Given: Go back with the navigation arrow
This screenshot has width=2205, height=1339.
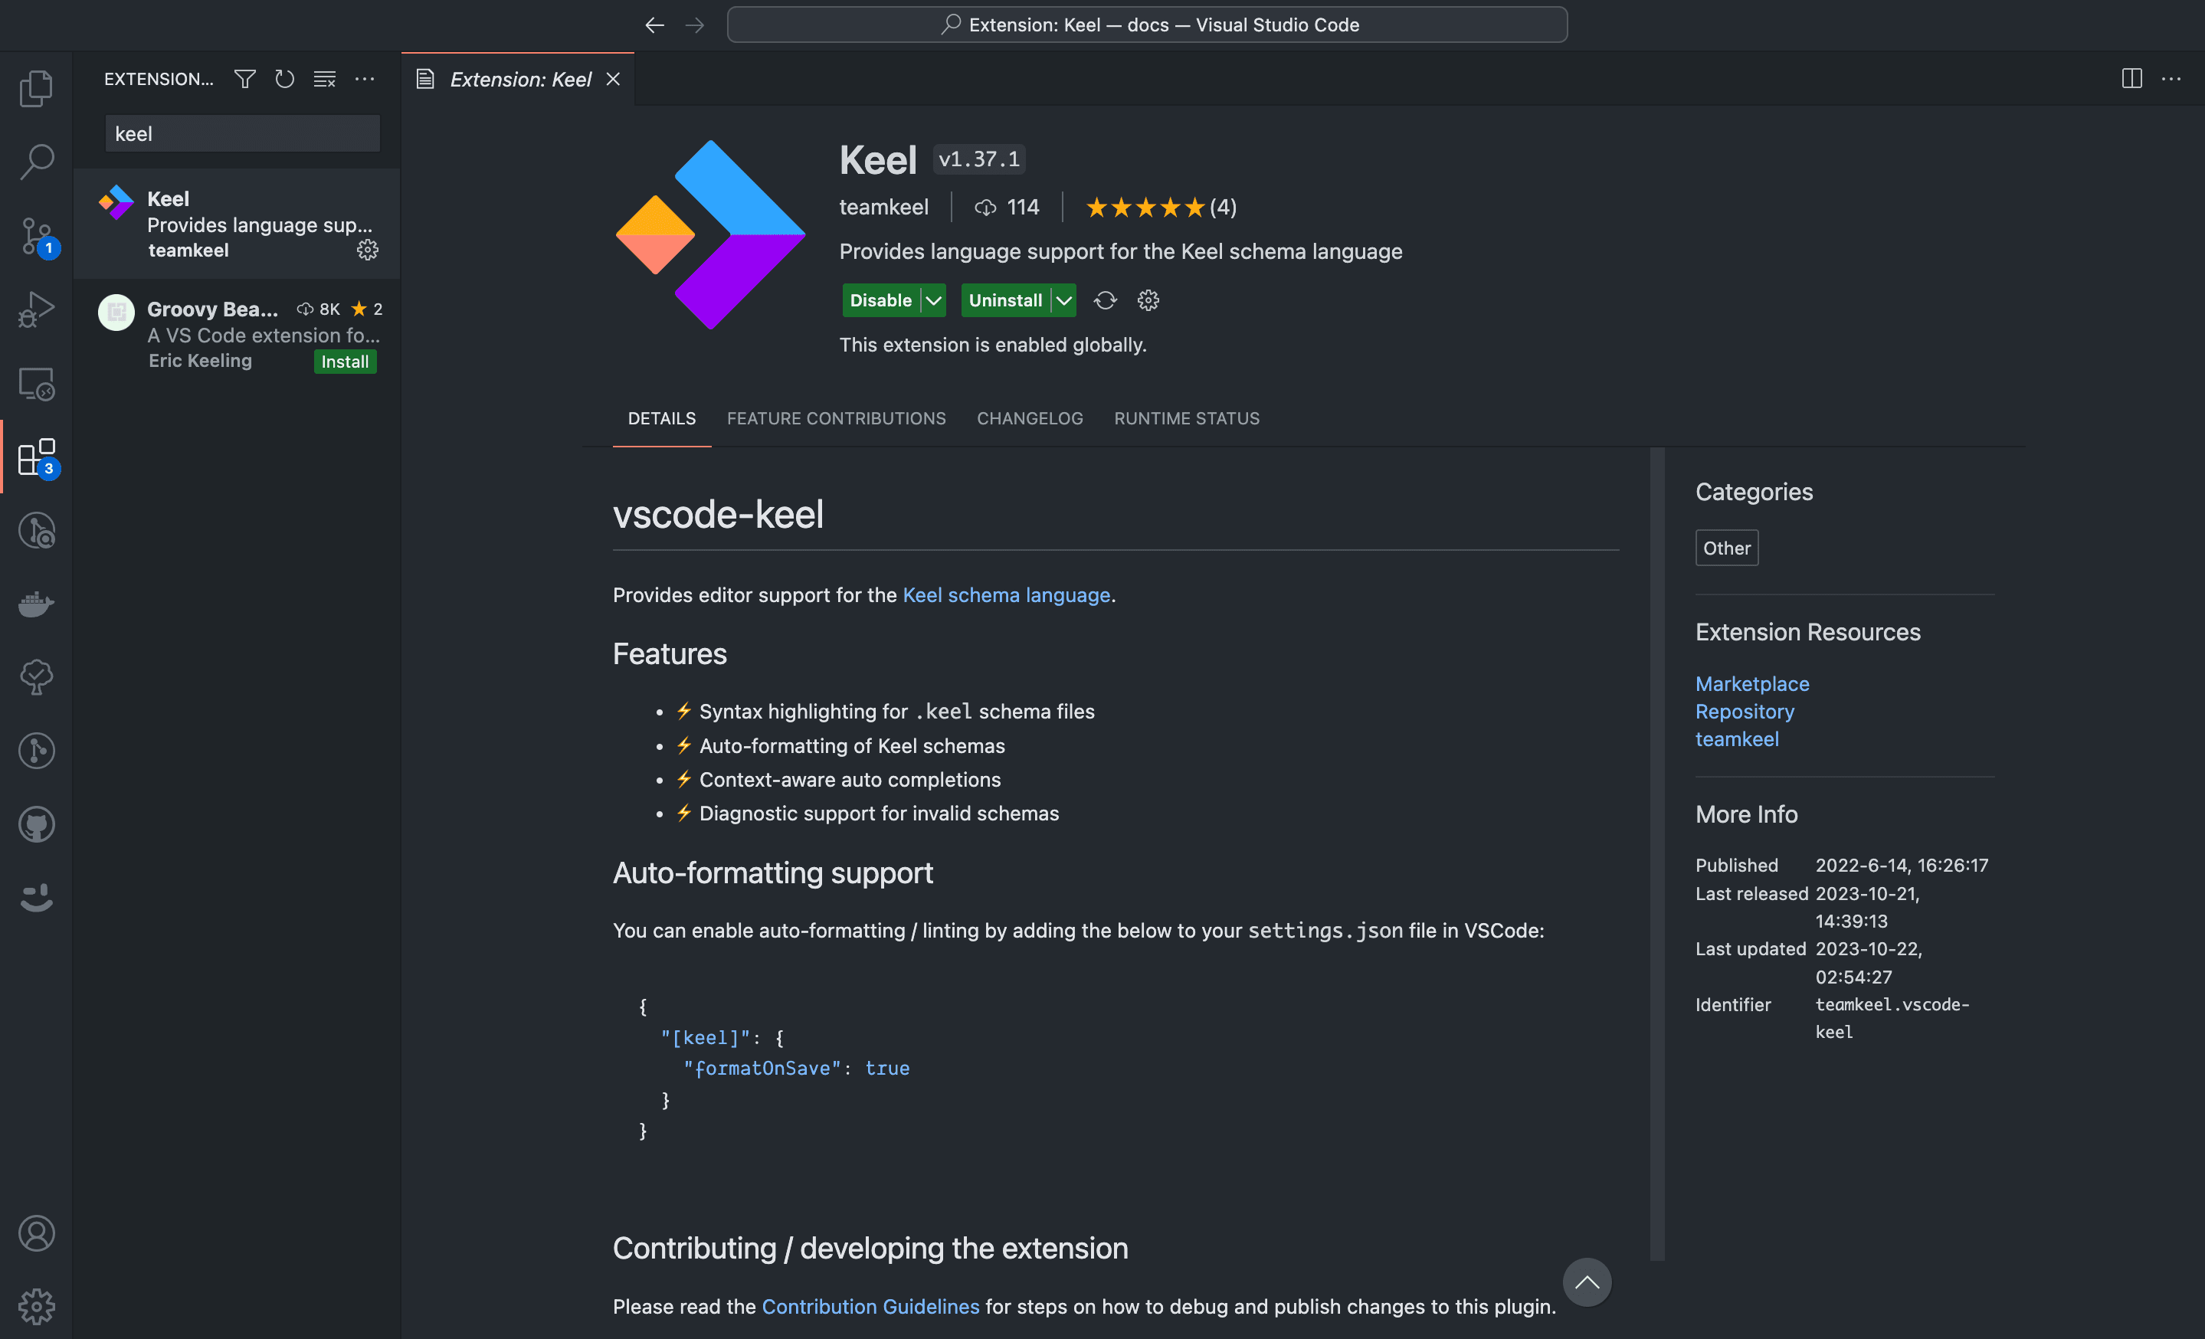Looking at the screenshot, I should click(x=655, y=25).
